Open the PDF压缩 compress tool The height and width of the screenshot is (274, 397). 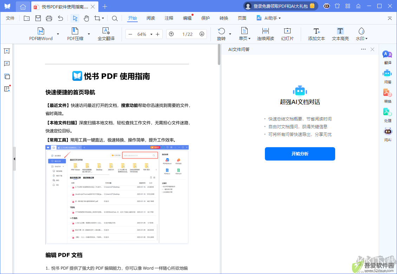coord(75,34)
